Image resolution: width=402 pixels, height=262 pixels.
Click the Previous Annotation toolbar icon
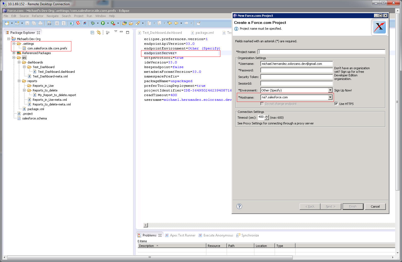click(159, 23)
